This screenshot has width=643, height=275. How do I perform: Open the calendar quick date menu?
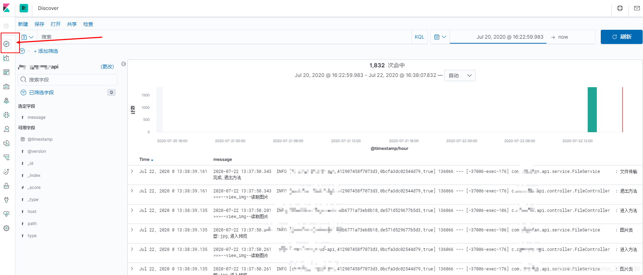pos(440,37)
